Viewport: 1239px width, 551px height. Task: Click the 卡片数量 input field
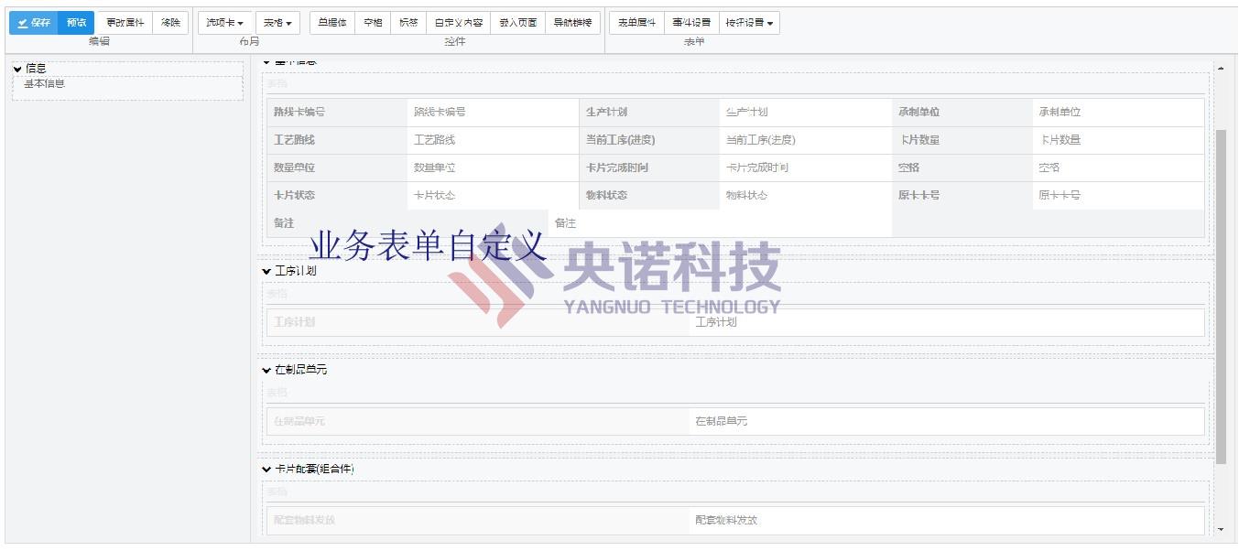tap(1118, 140)
